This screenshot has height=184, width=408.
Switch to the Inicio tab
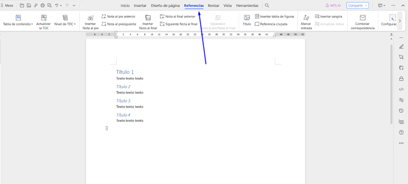click(125, 6)
